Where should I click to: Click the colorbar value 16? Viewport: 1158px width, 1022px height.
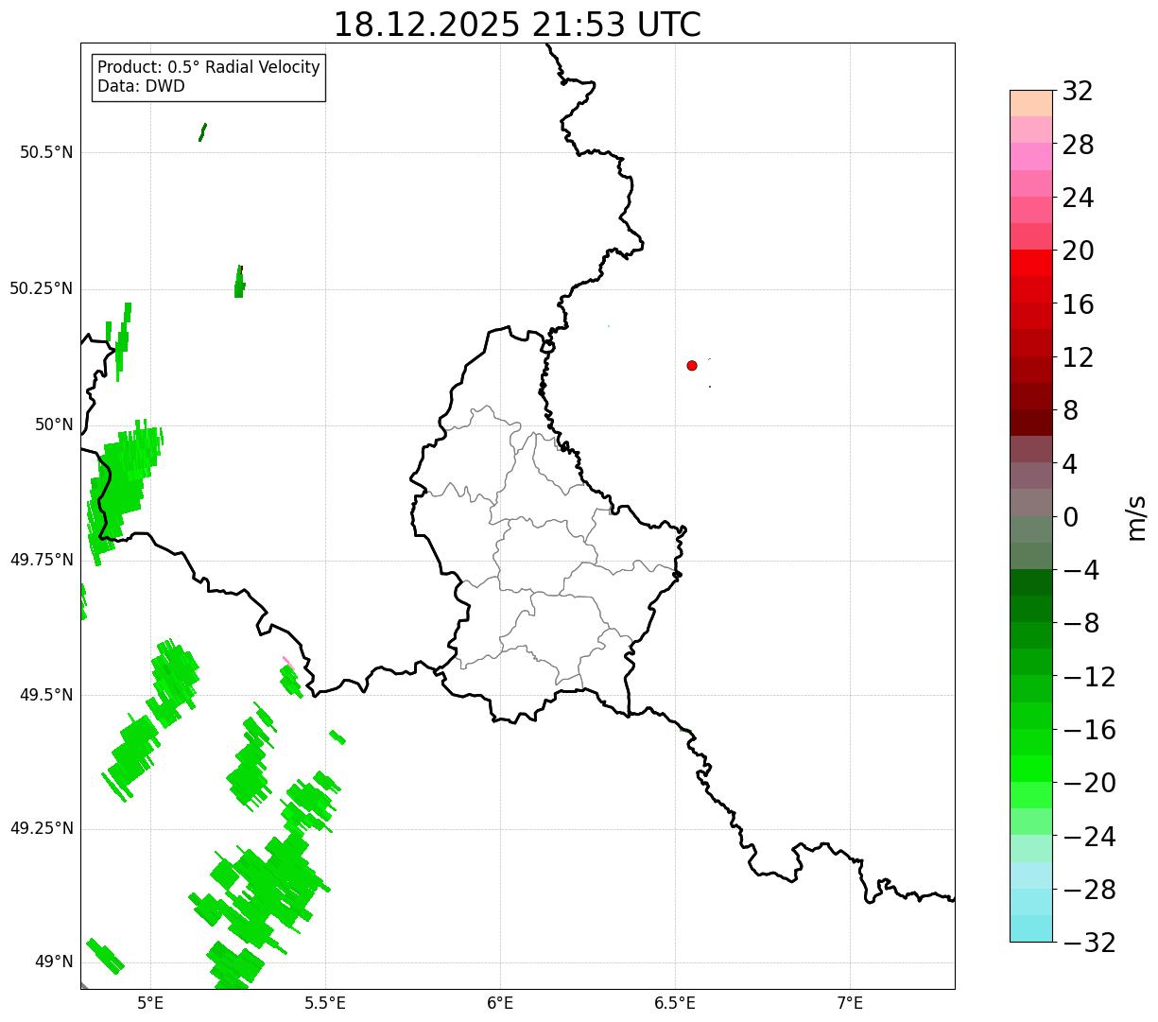(x=1078, y=304)
